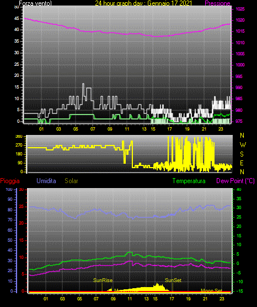This screenshot has height=307, width=257.
Task: Click the green 'Temperatura' legend label
Action: [x=189, y=181]
